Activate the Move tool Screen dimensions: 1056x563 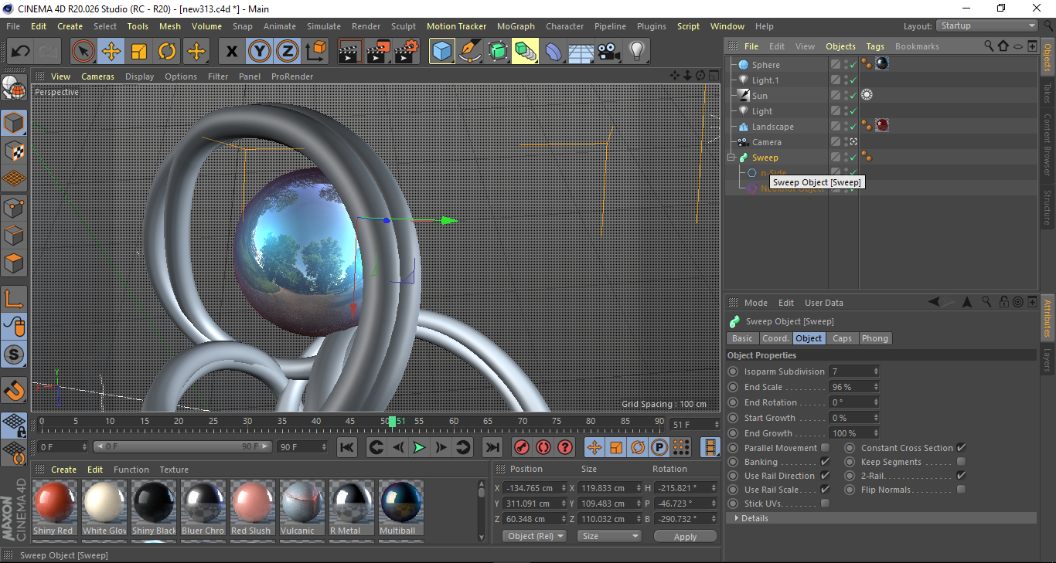click(x=111, y=52)
